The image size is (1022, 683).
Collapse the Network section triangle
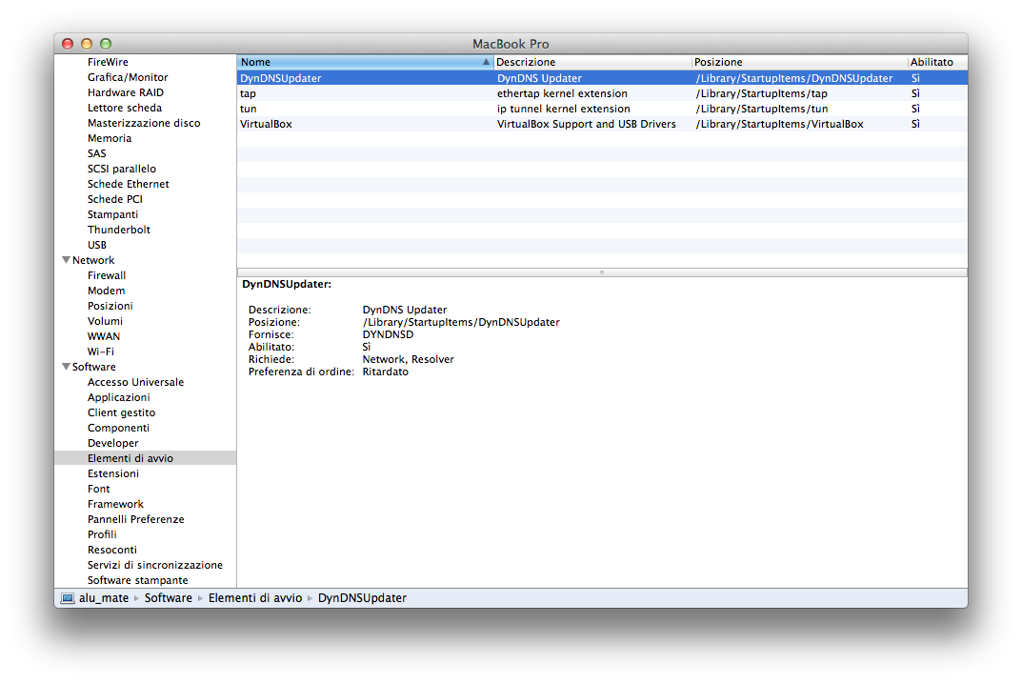pyautogui.click(x=66, y=260)
